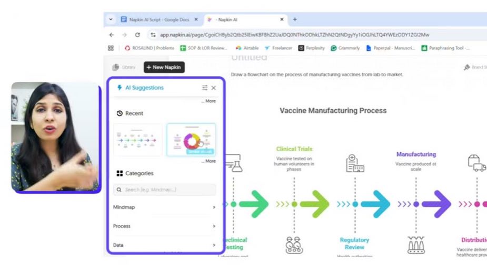Show More above the Recent section
487x273 pixels.
tap(208, 101)
